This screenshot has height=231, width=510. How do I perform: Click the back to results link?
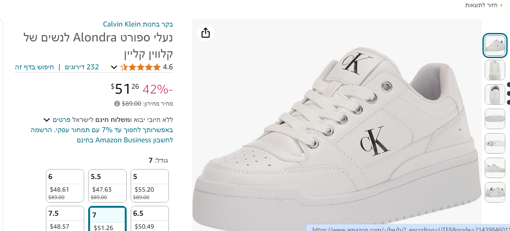483,5
